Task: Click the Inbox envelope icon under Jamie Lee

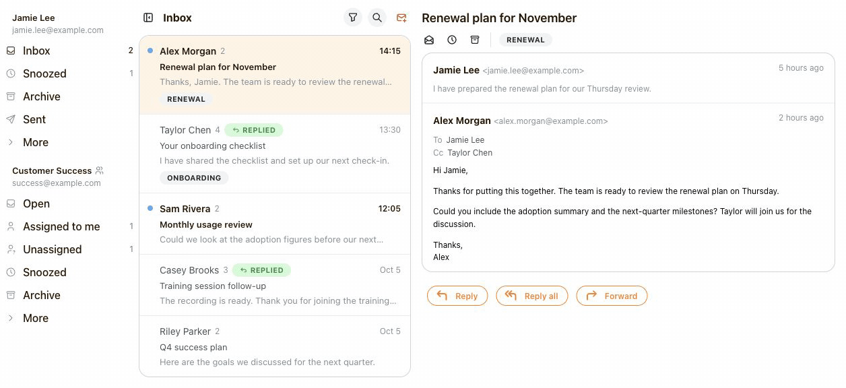Action: (11, 51)
